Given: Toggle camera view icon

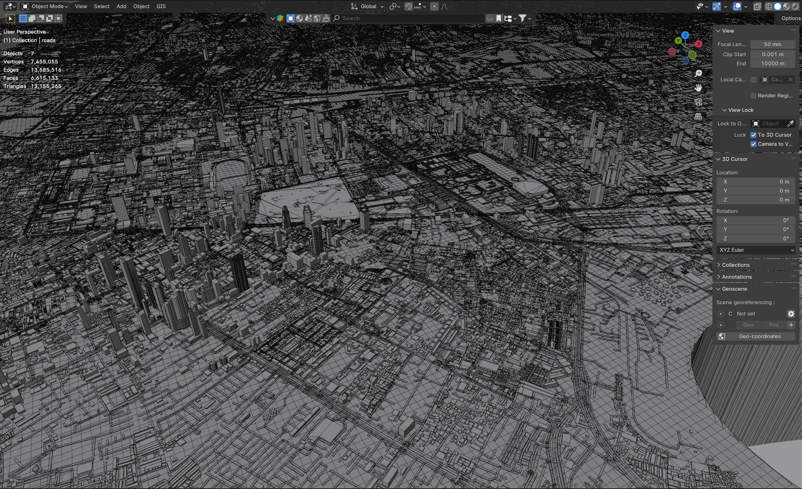Looking at the screenshot, I should point(698,102).
